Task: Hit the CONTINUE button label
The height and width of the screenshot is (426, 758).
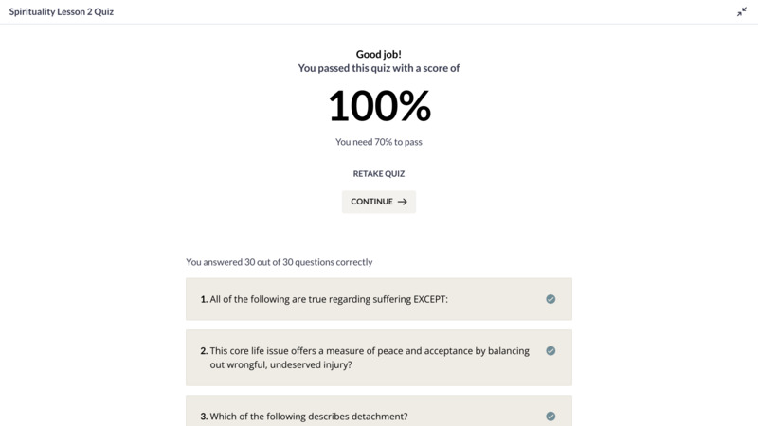Action: 371,202
